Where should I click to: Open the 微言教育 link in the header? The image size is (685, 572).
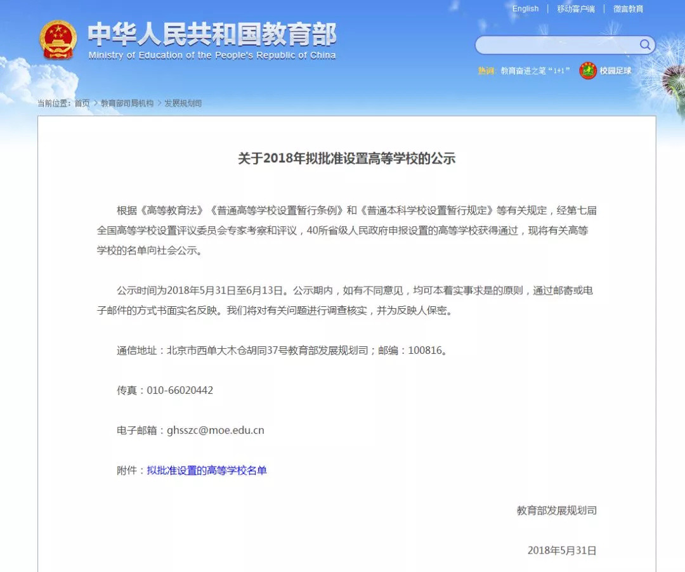click(x=627, y=8)
